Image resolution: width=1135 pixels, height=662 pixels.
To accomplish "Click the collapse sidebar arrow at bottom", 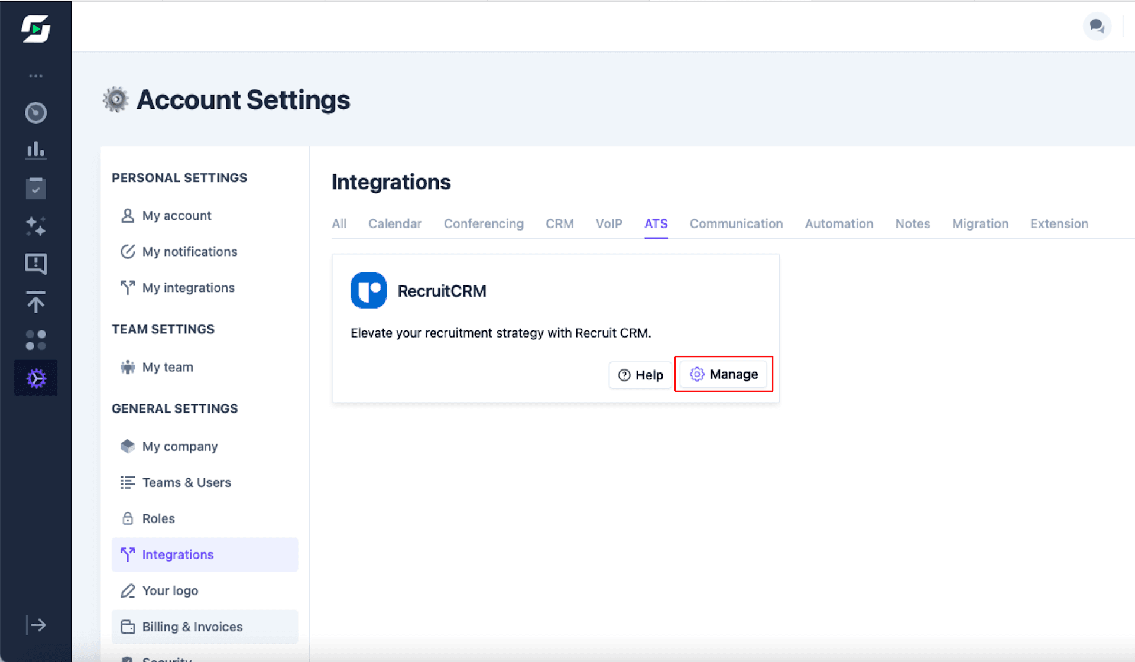I will 35,625.
